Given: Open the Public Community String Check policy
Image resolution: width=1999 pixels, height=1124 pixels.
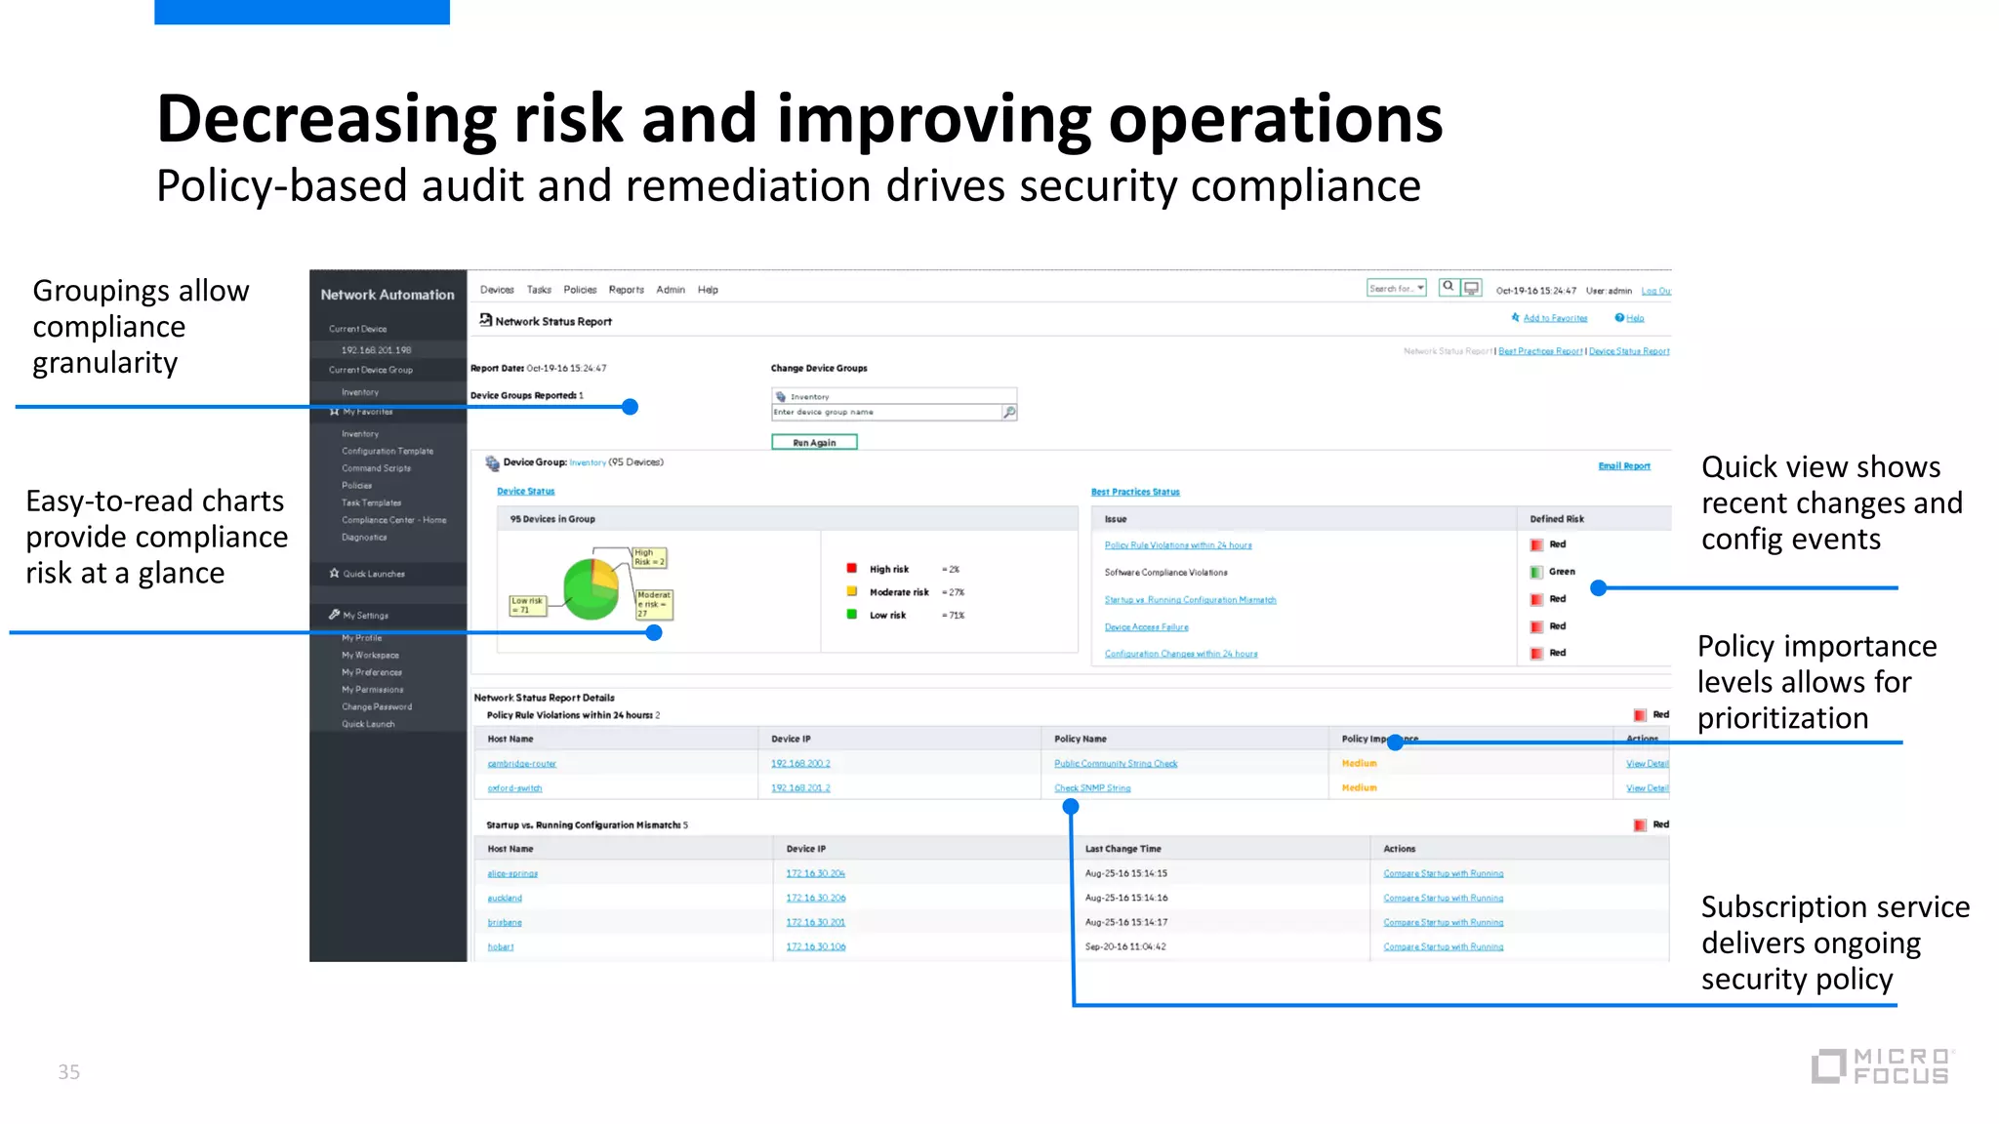Looking at the screenshot, I should point(1116,764).
